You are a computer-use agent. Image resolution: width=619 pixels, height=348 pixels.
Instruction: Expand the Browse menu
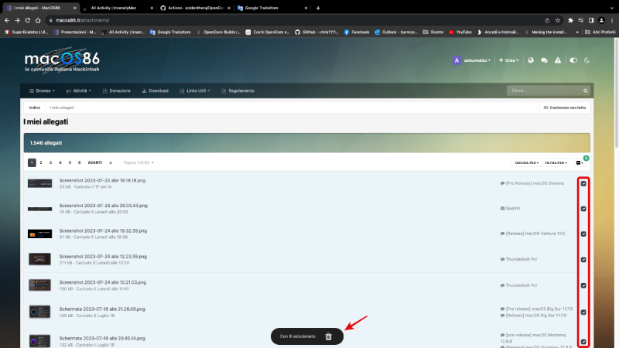(x=42, y=90)
